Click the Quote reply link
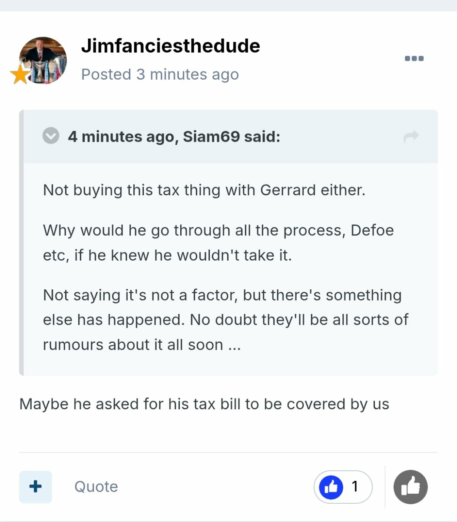 pyautogui.click(x=96, y=486)
